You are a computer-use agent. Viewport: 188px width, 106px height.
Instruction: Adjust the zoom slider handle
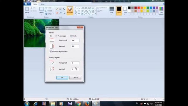click(x=155, y=99)
